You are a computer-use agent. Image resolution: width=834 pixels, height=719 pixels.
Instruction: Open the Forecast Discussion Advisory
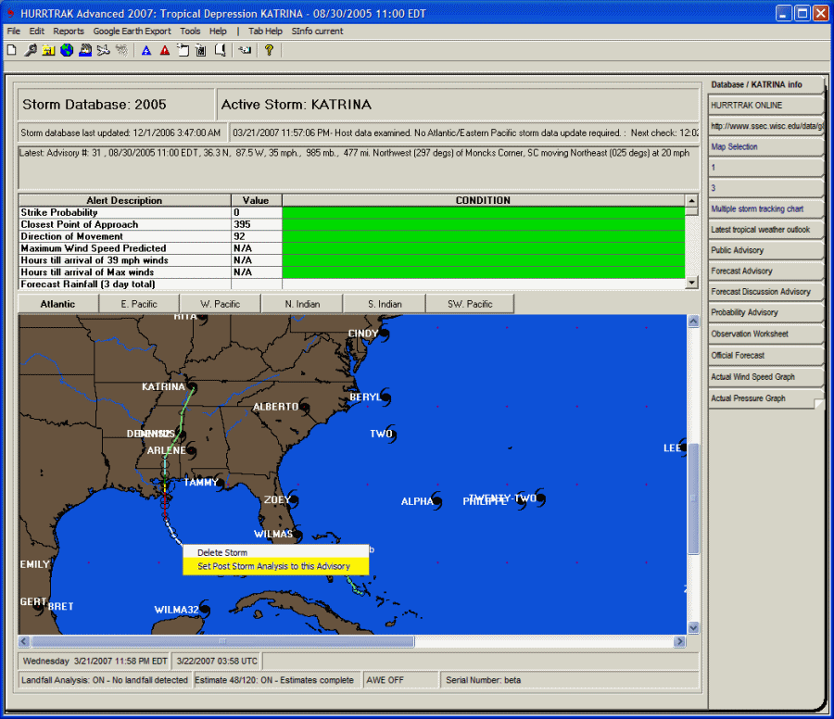[766, 292]
